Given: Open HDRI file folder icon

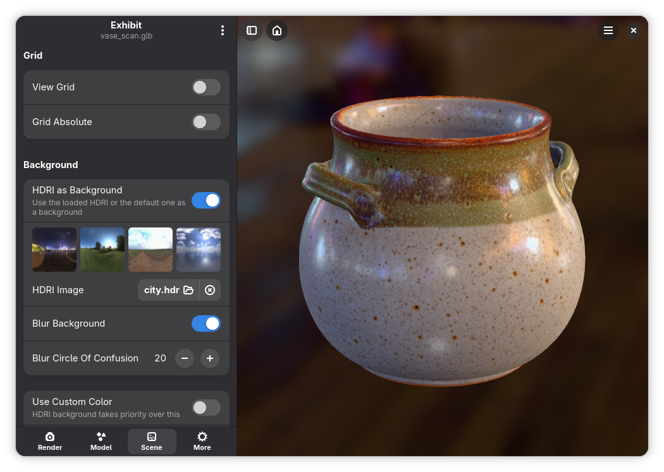Looking at the screenshot, I should (188, 290).
